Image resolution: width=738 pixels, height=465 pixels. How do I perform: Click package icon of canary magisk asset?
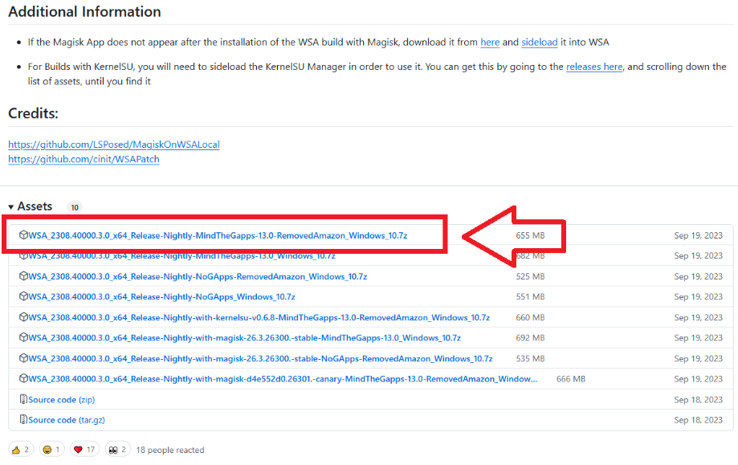click(x=23, y=378)
